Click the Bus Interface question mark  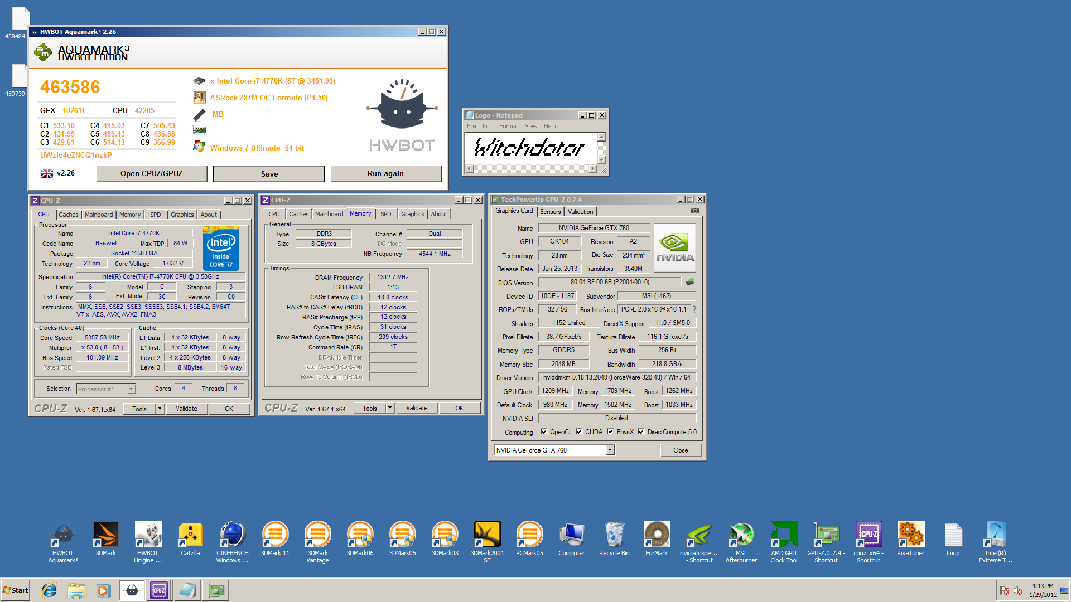694,309
